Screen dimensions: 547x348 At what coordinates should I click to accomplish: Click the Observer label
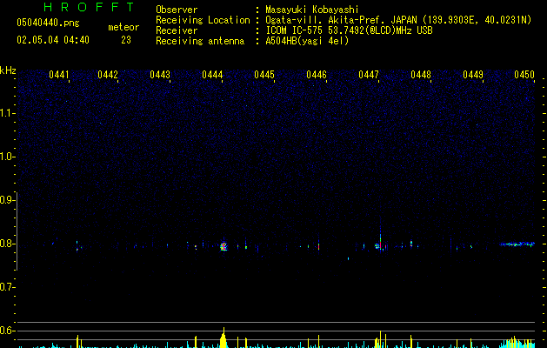[x=177, y=10]
